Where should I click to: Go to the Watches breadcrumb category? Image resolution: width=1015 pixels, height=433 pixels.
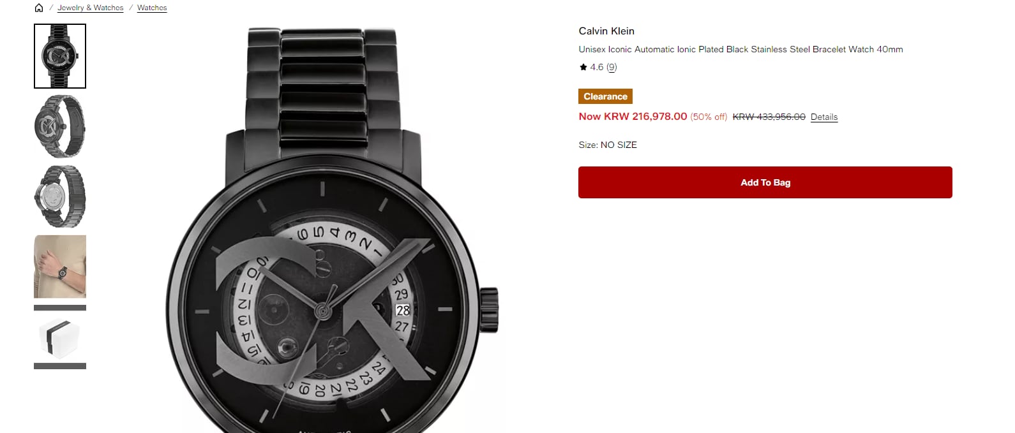tap(152, 8)
